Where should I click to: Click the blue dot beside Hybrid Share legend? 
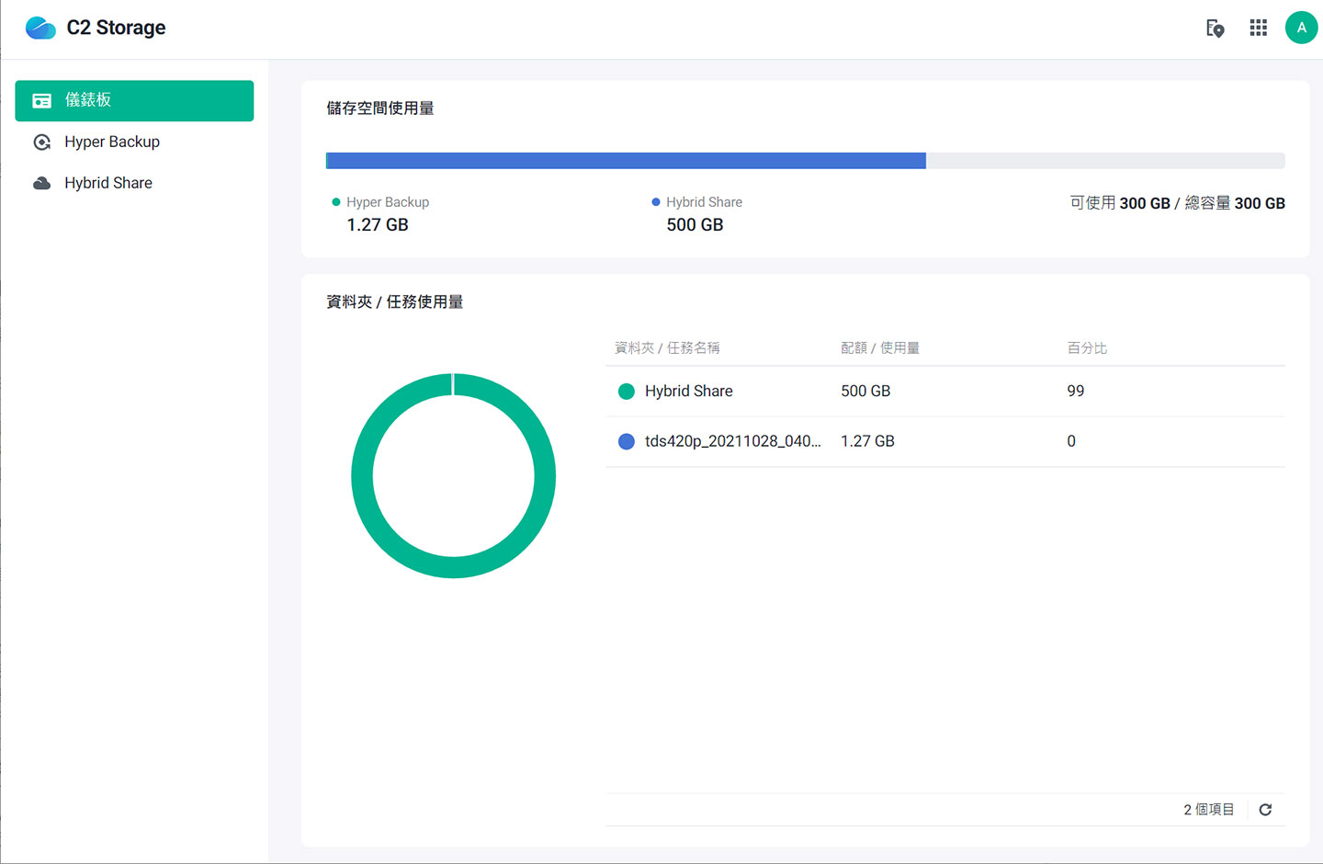click(x=655, y=201)
